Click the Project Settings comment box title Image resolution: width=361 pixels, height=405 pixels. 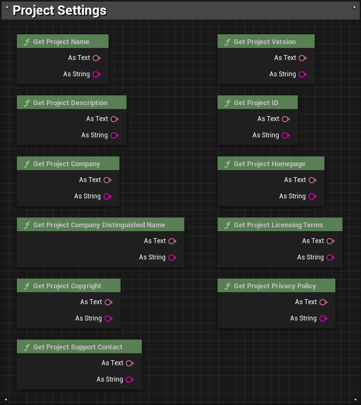59,11
